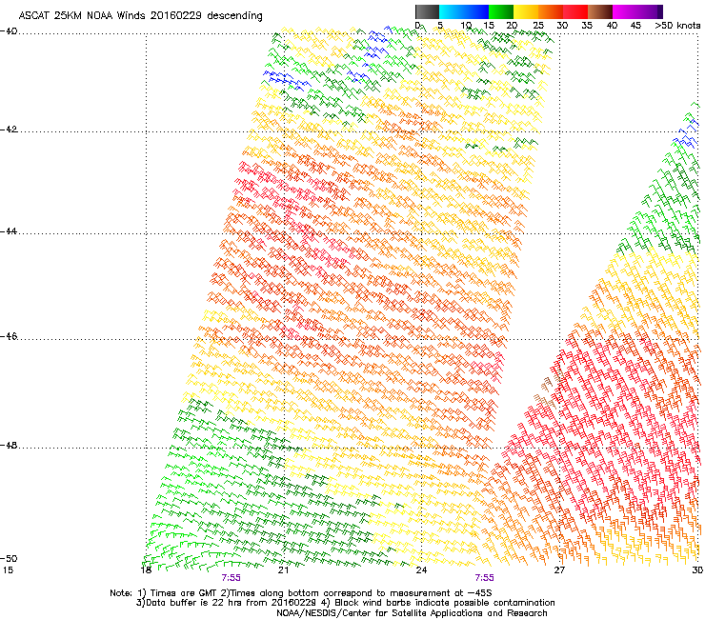Click the -46 latitude axis label
Screen dimensions: 705x619
pyautogui.click(x=9, y=336)
